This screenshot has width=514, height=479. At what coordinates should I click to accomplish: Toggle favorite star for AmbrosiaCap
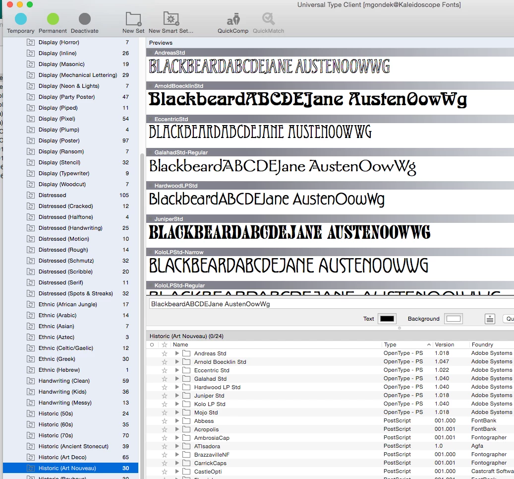click(165, 438)
